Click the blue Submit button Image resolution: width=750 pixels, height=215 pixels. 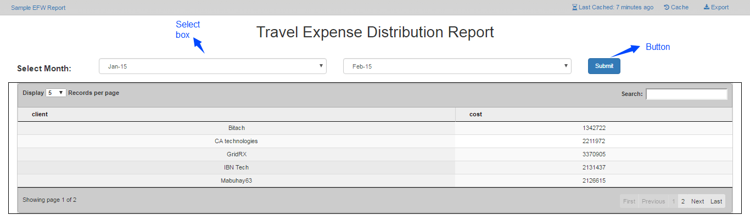tap(604, 66)
